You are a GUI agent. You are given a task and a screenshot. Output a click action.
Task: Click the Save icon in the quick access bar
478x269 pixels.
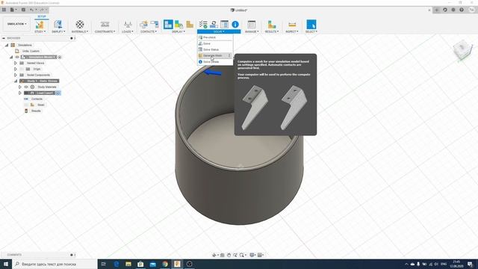23,10
